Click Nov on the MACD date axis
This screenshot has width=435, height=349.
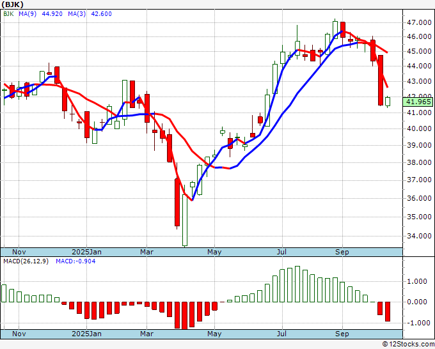[x=19, y=334]
